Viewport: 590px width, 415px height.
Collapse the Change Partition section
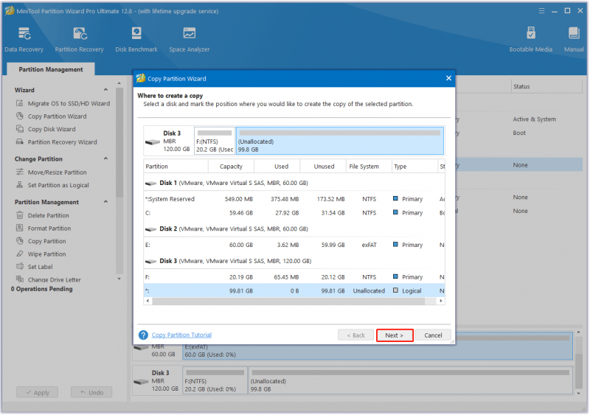[105, 158]
